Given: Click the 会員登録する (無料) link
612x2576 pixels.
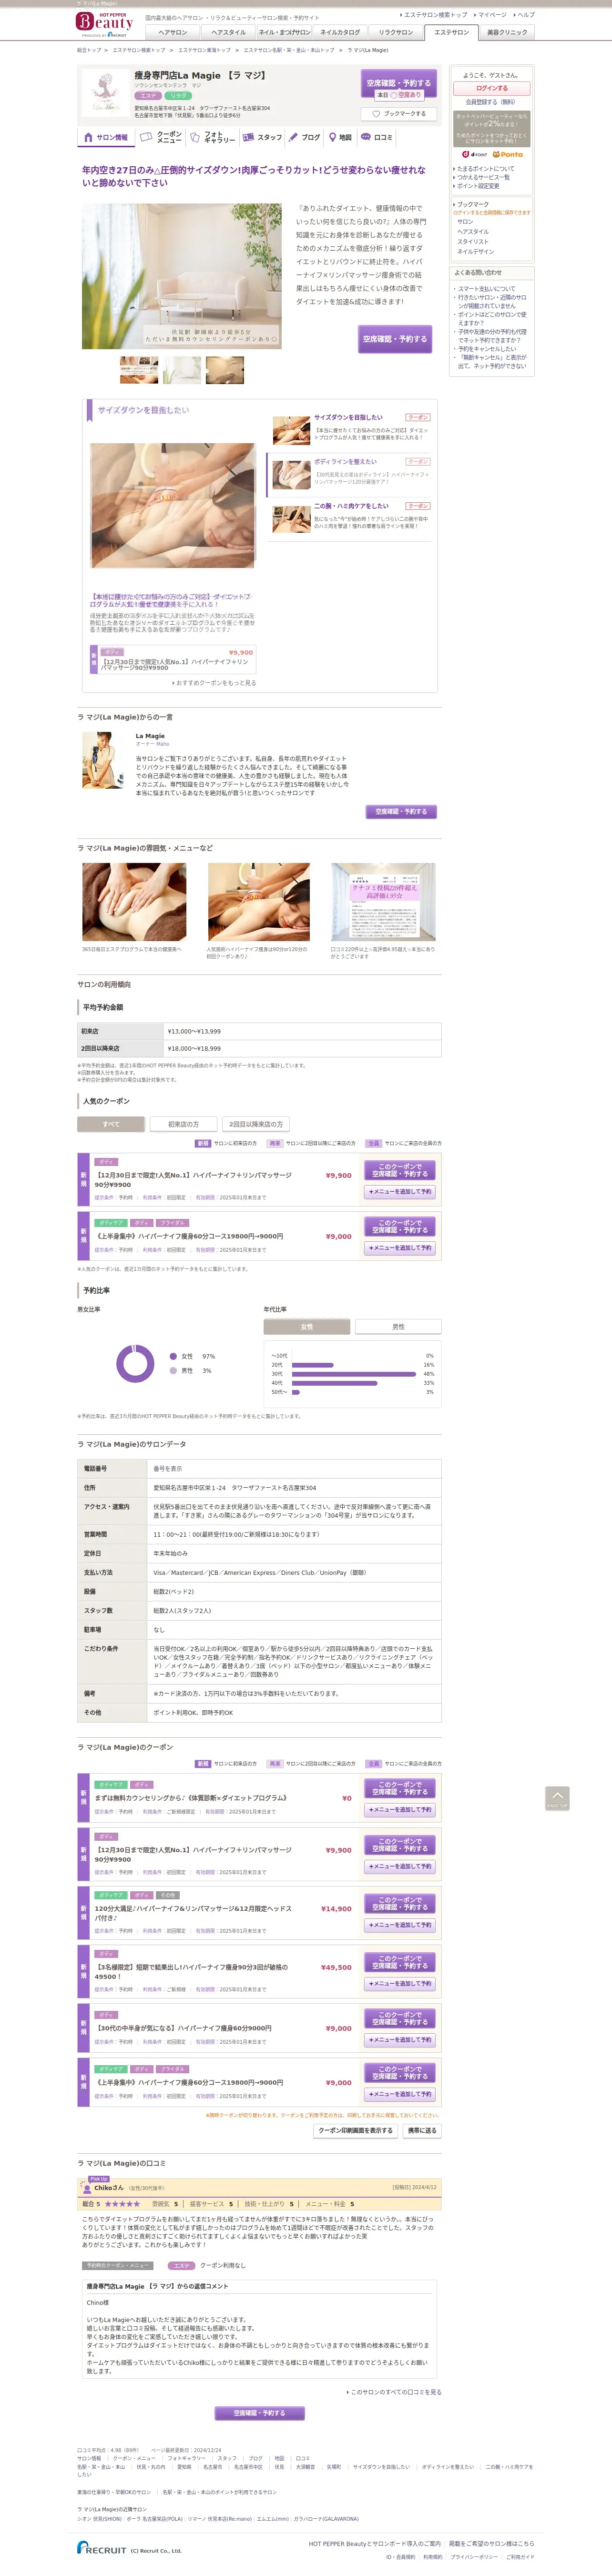Looking at the screenshot, I should pyautogui.click(x=491, y=102).
